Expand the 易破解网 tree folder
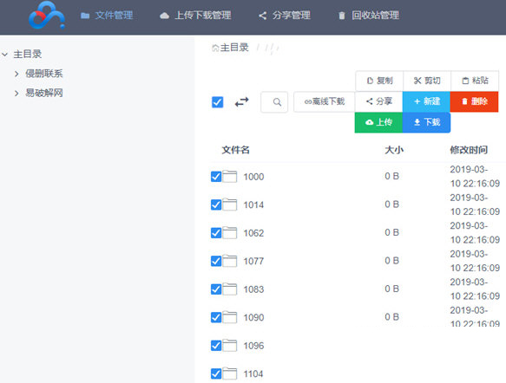This screenshot has height=383, width=506. [16, 93]
